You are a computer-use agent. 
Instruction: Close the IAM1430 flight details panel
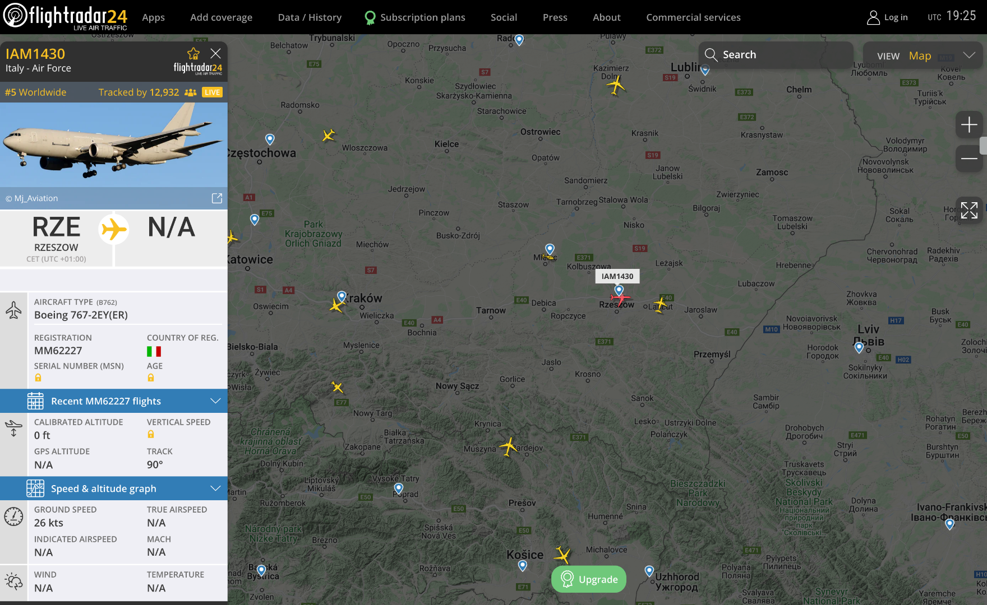215,54
